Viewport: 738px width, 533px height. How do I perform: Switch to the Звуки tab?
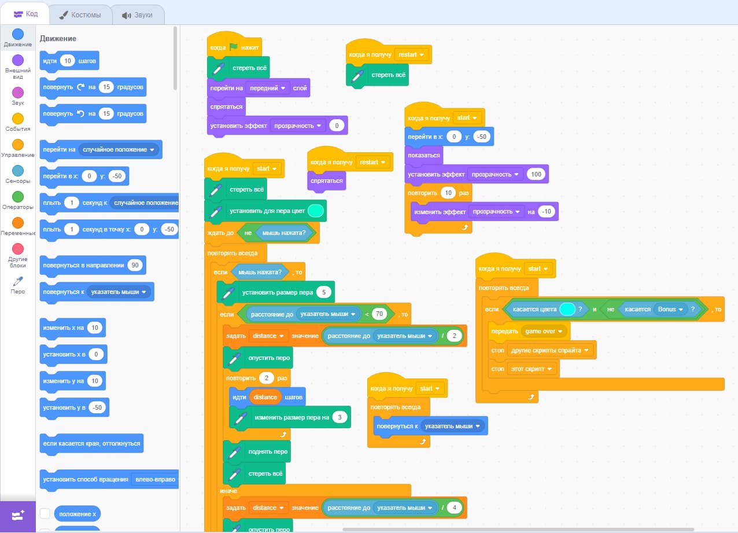click(x=136, y=15)
